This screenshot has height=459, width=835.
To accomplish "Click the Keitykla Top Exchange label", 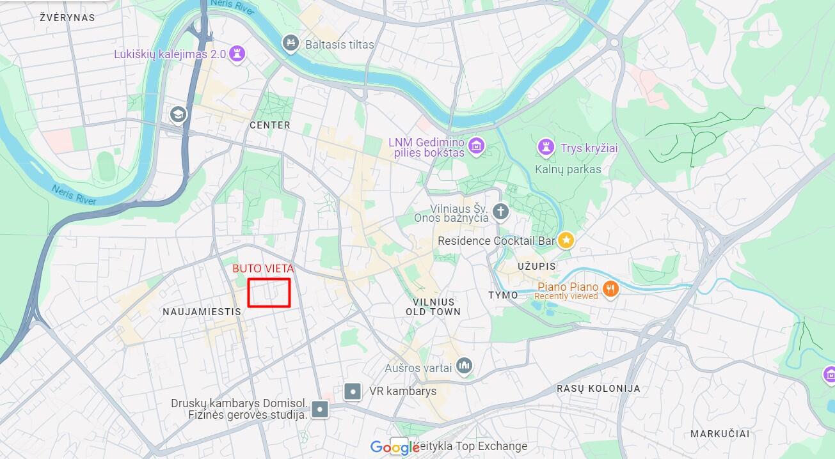I will click(472, 446).
